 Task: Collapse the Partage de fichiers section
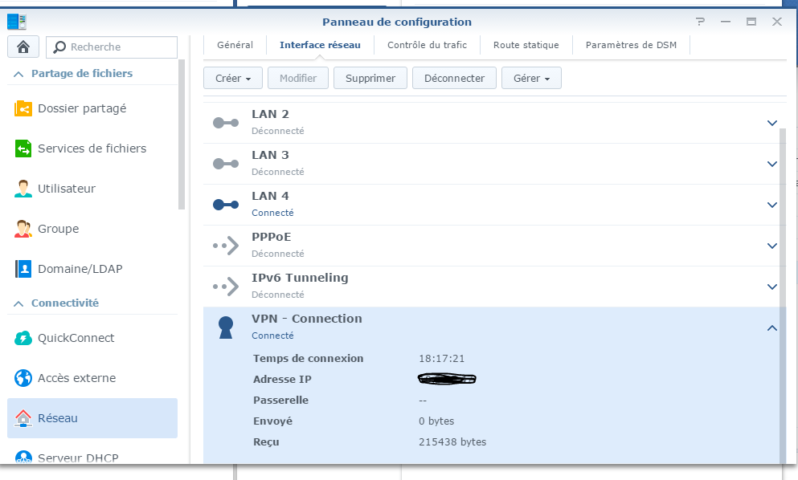coord(18,74)
